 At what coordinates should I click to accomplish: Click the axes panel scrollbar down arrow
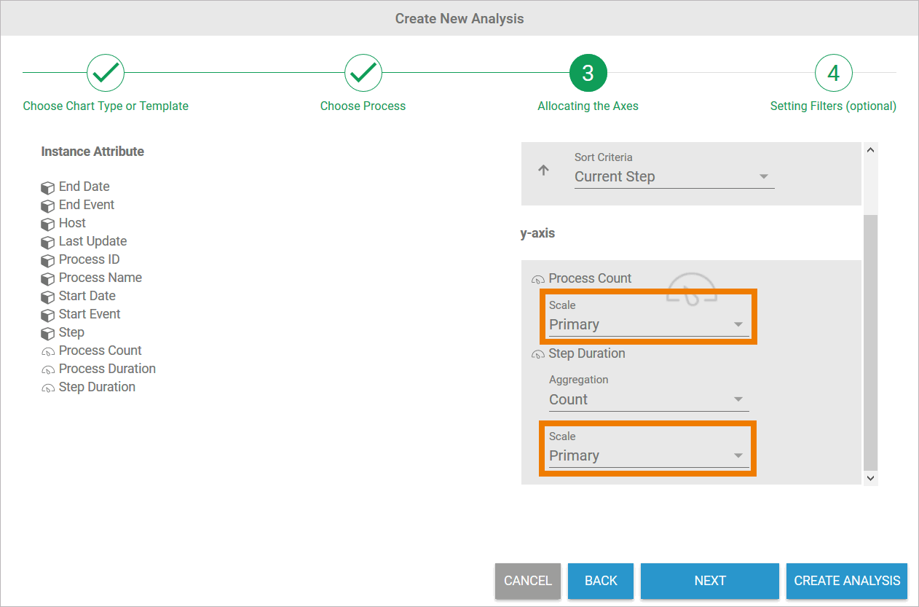coord(870,477)
